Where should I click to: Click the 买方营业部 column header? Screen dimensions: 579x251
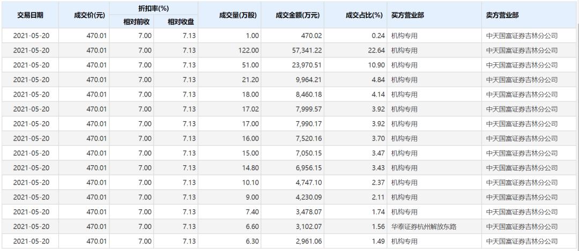pos(407,15)
